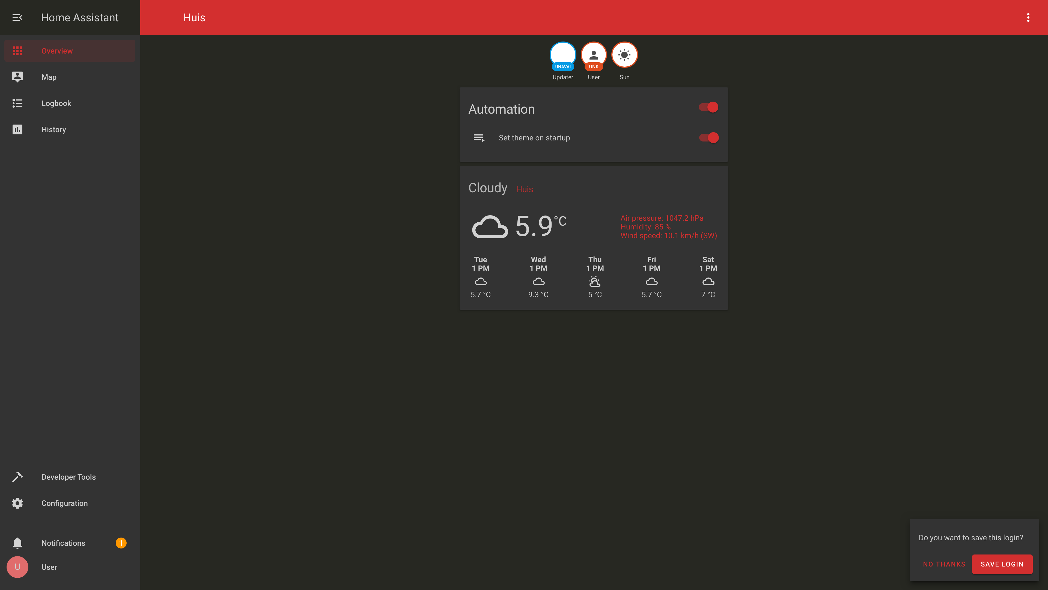Open the Configuration menu item
The height and width of the screenshot is (590, 1048).
[64, 503]
